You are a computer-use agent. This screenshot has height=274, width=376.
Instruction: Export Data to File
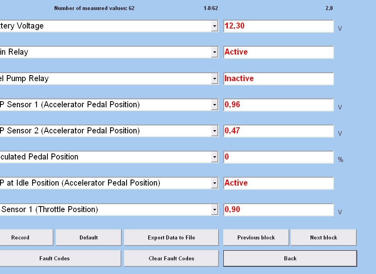[171, 237]
